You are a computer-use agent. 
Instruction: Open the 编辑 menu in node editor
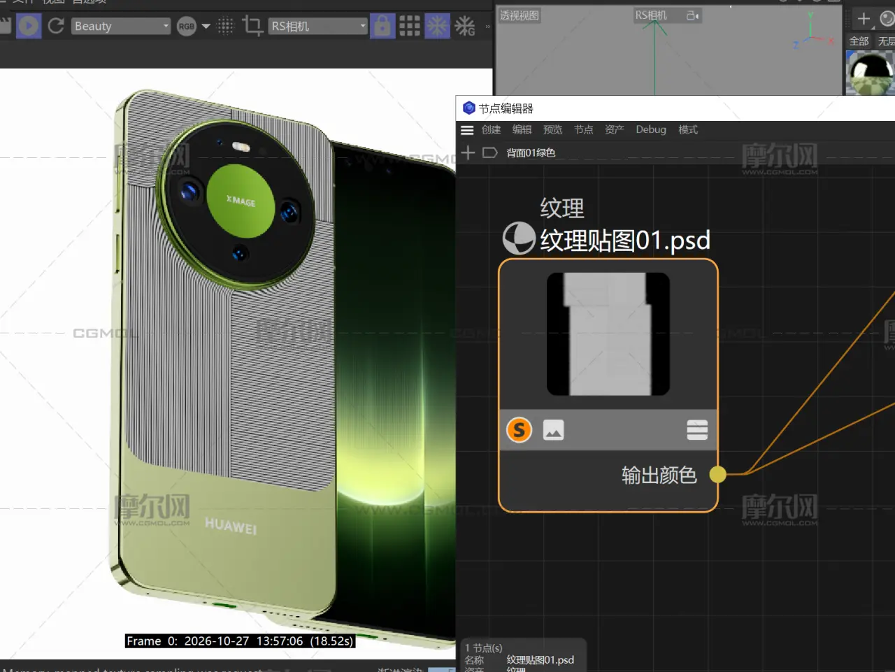click(x=522, y=130)
